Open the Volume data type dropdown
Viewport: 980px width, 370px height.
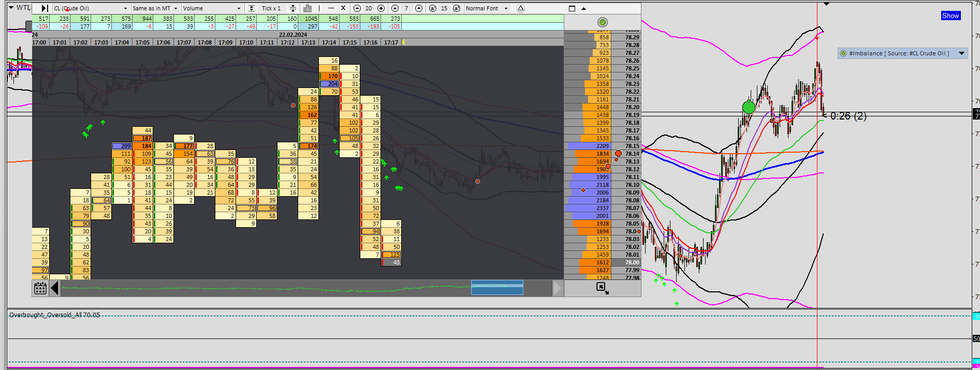[x=212, y=8]
